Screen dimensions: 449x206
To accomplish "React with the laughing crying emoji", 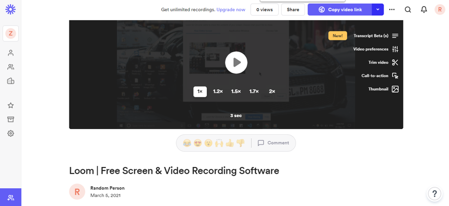I will coord(187,143).
